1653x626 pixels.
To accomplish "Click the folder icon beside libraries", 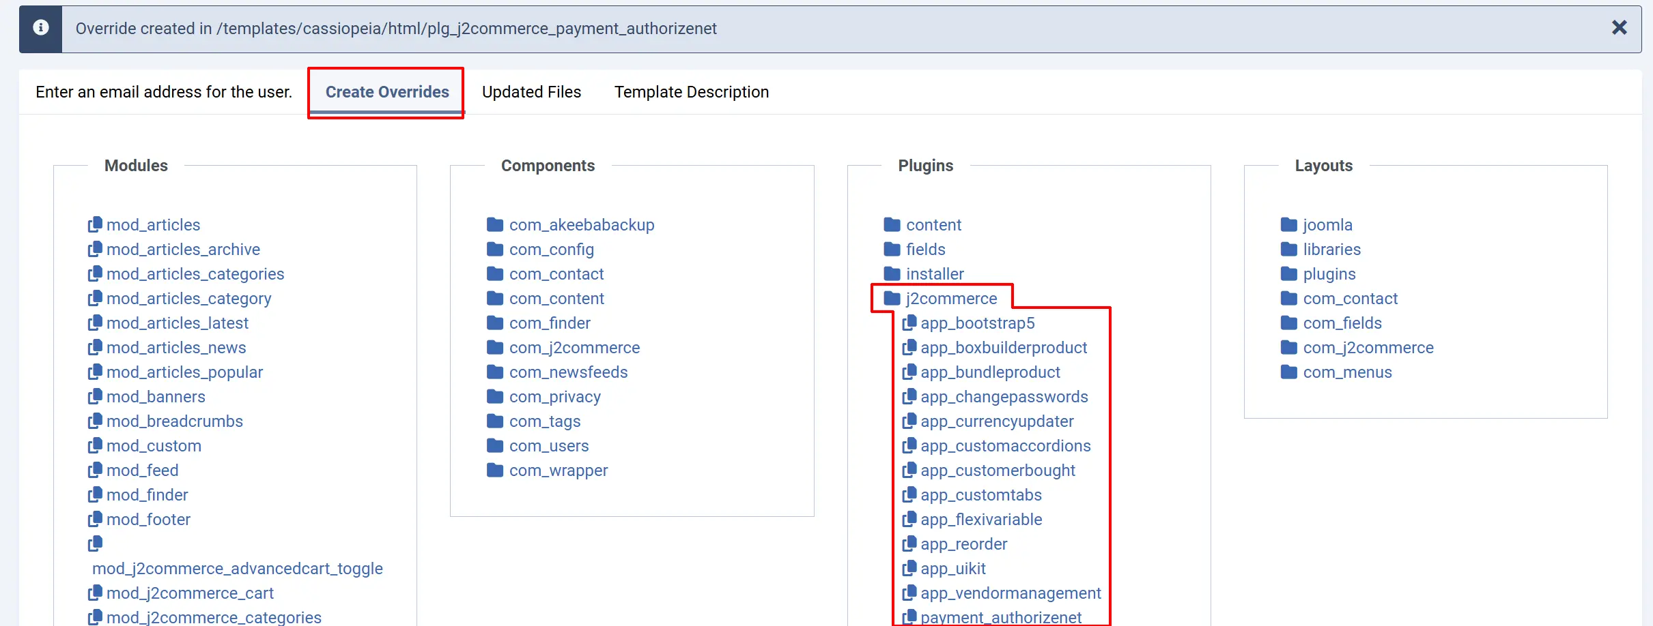I will click(x=1289, y=249).
